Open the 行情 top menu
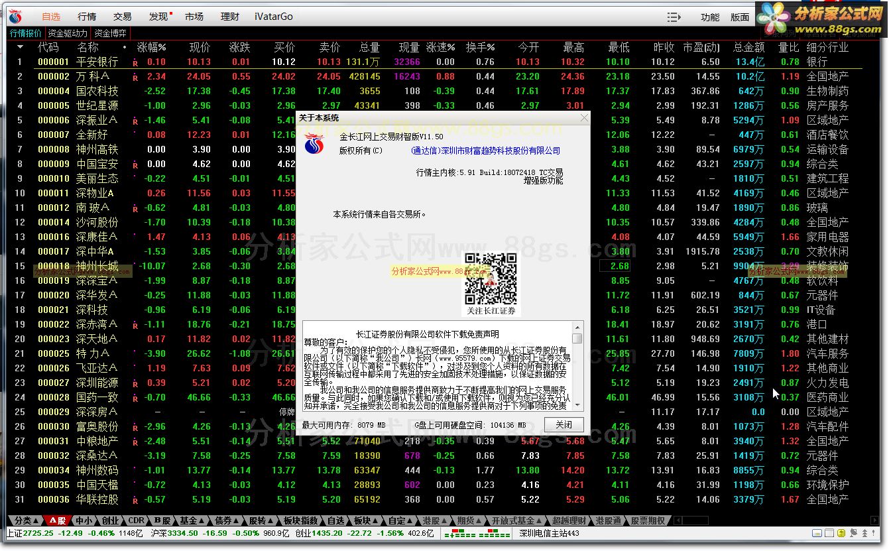This screenshot has height=551, width=889. 87,17
